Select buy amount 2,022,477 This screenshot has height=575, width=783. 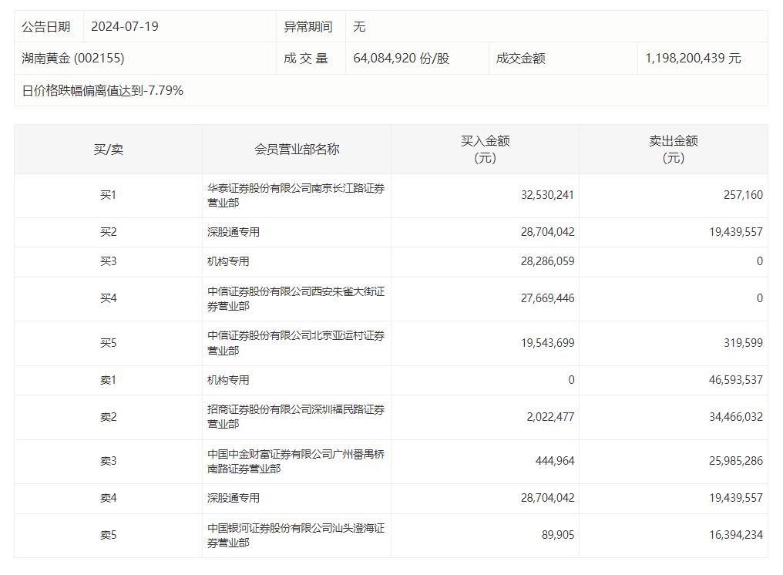[550, 417]
